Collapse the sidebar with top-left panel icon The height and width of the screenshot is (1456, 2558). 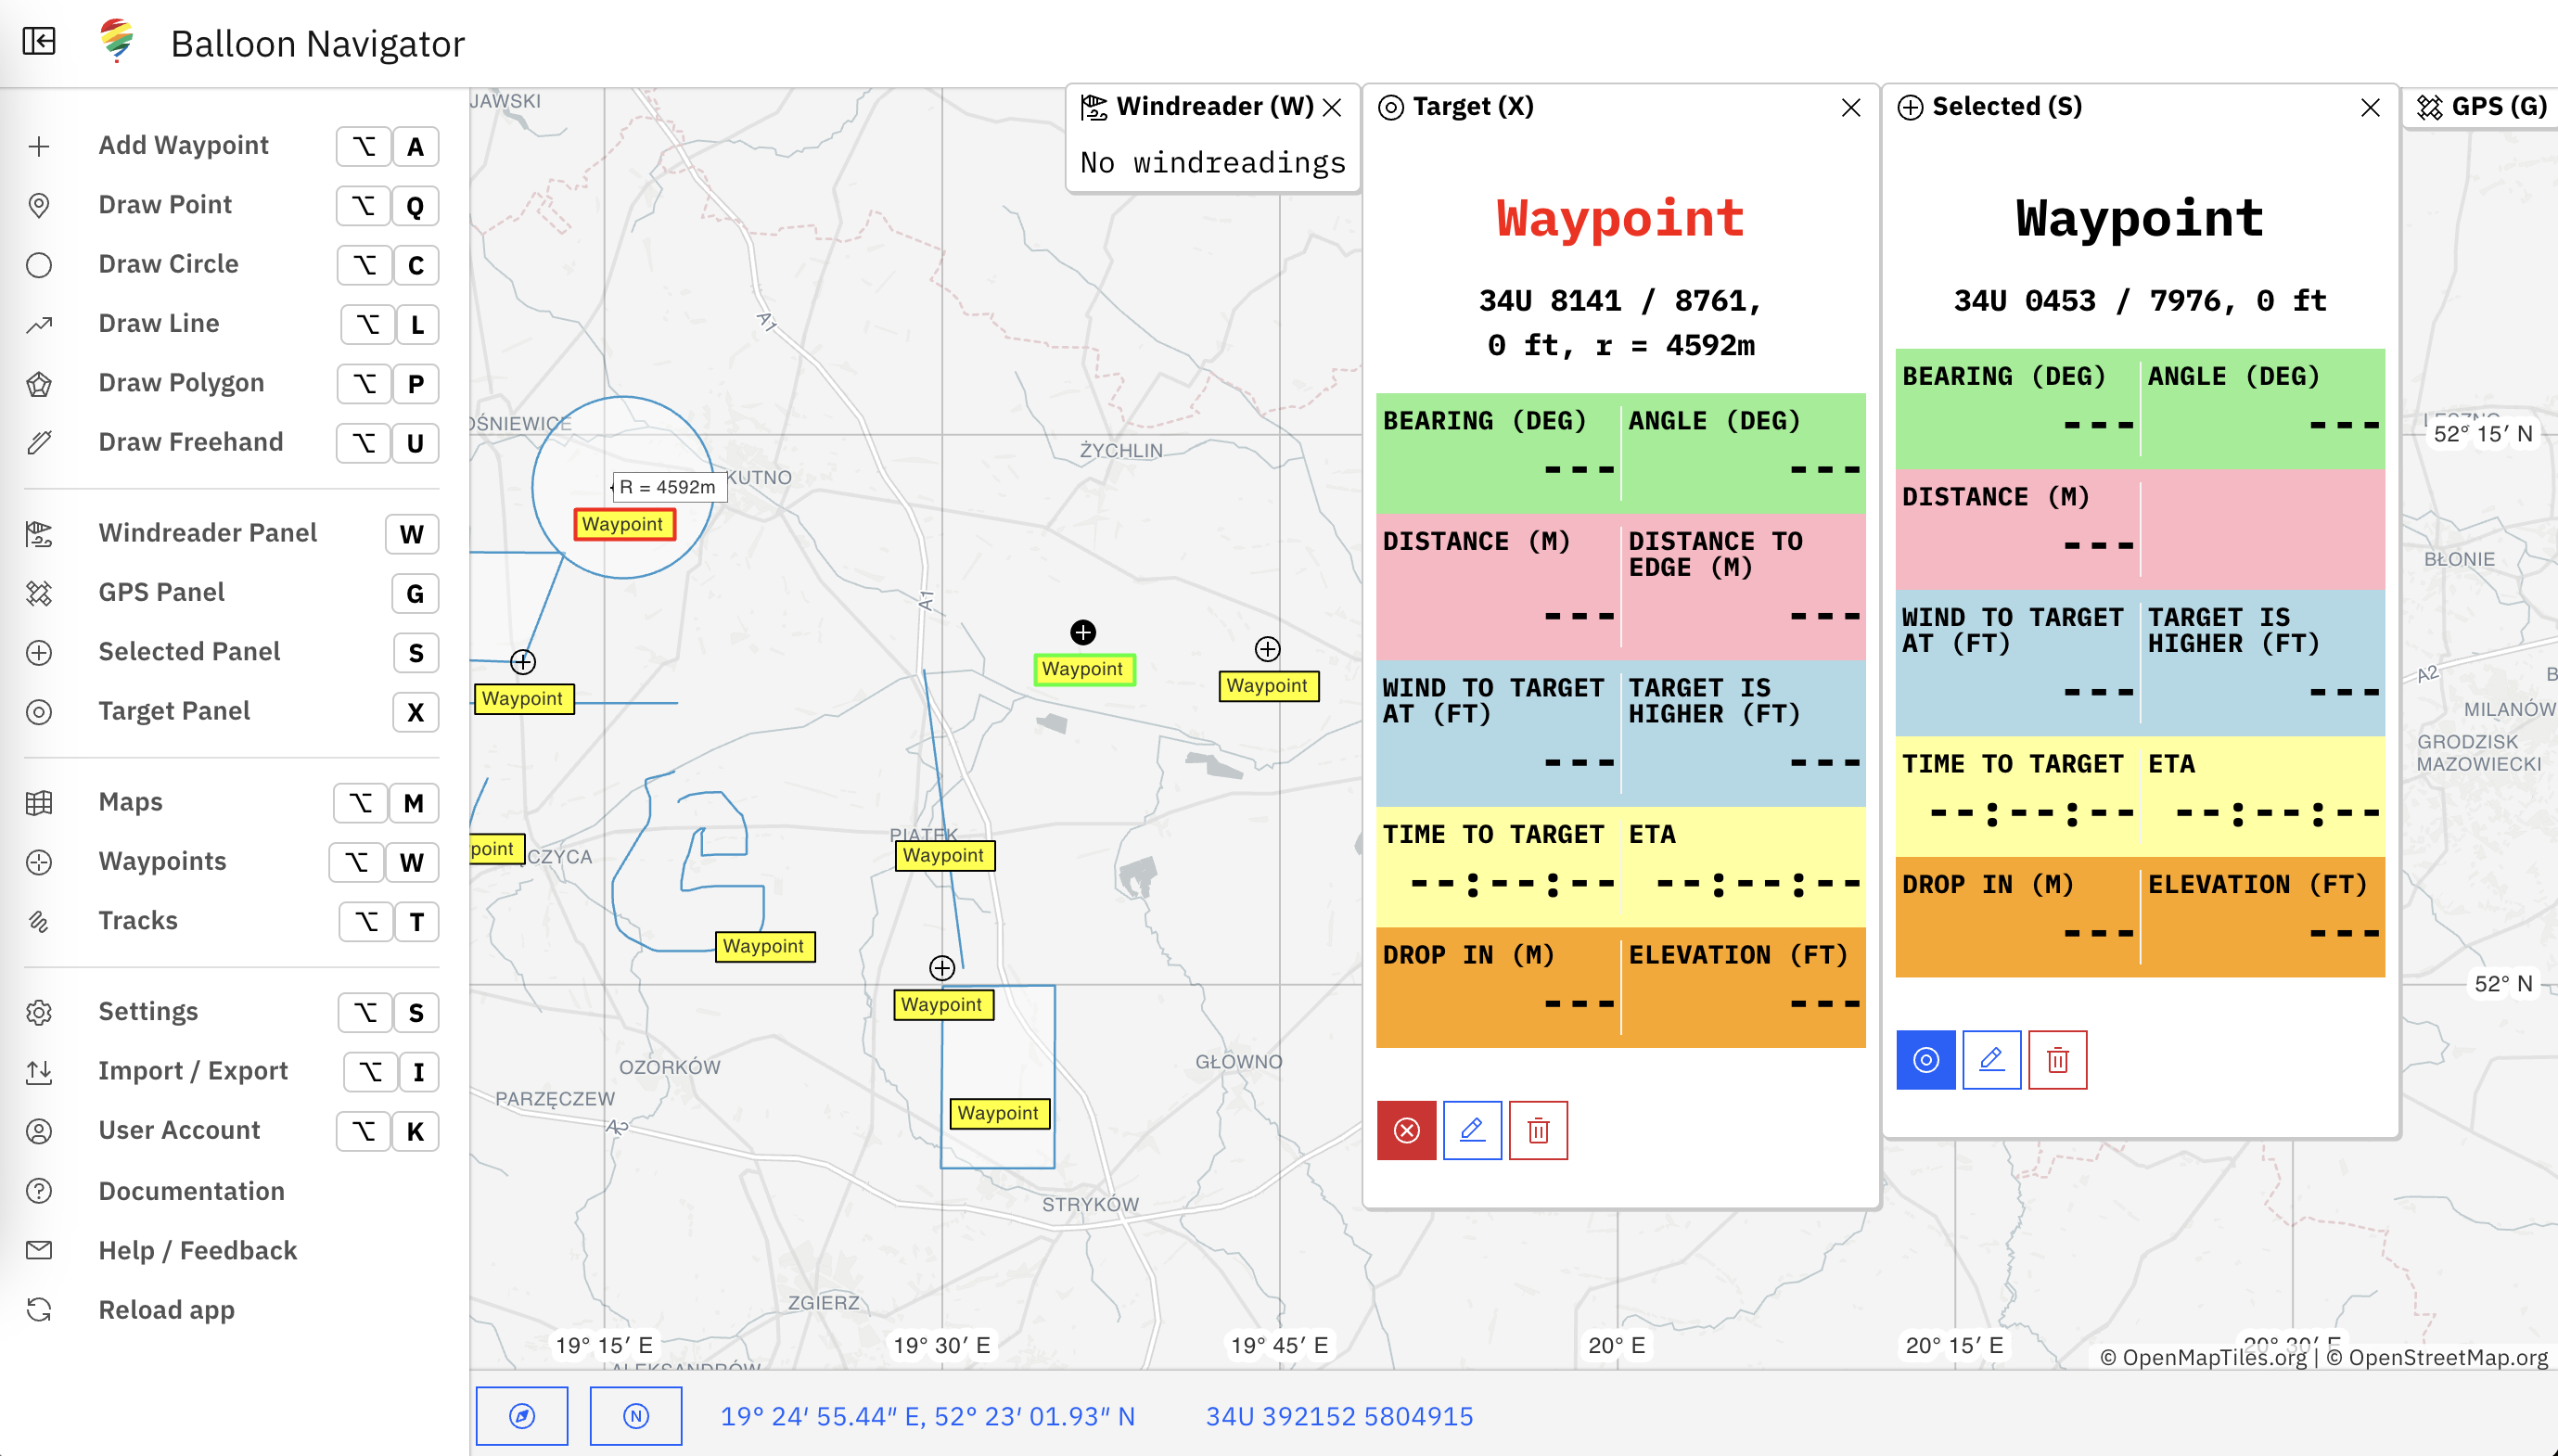[39, 42]
